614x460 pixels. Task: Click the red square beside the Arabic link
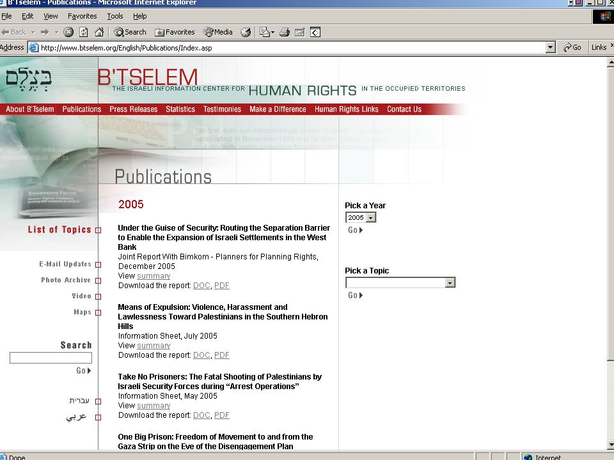[98, 417]
